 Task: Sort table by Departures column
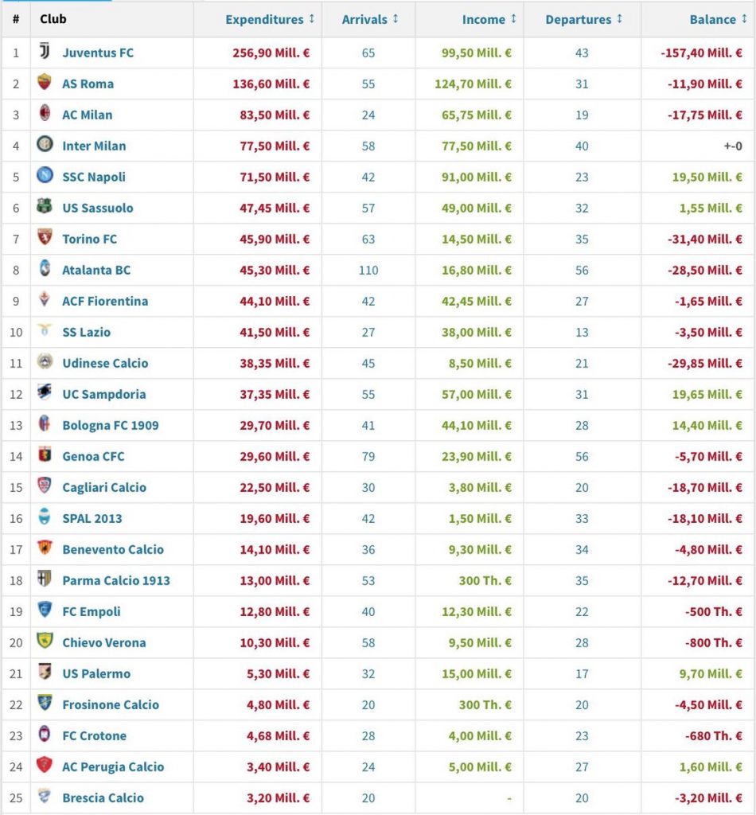(583, 19)
